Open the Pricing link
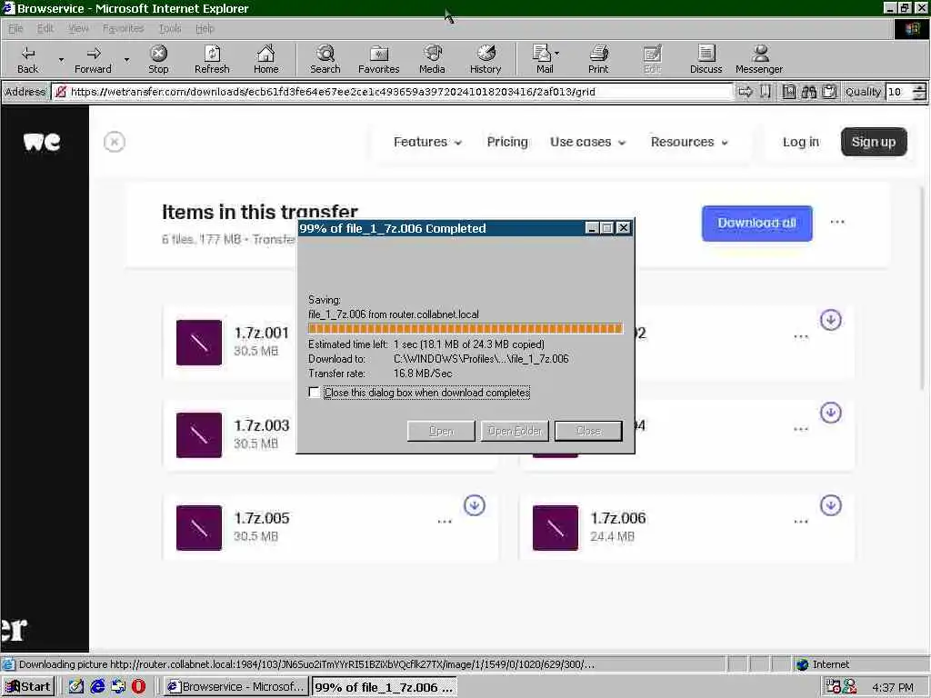 pos(507,142)
